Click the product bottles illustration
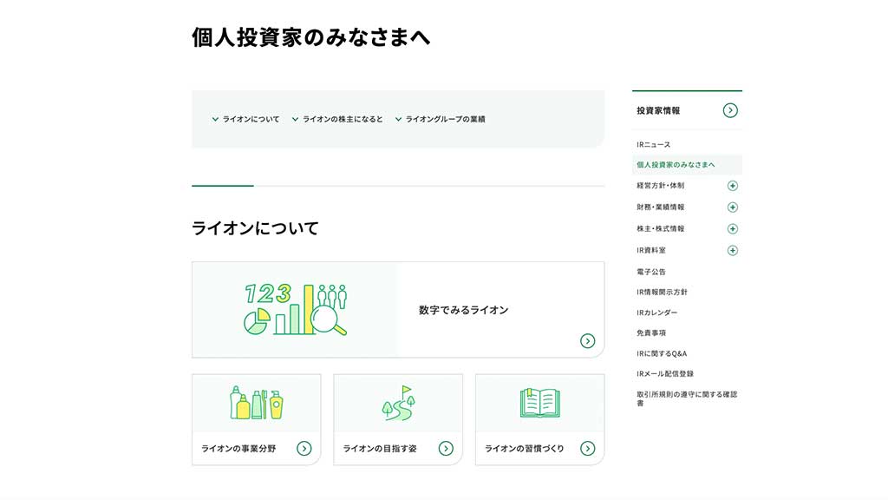Screen dimensions: 888x500 coord(257,404)
